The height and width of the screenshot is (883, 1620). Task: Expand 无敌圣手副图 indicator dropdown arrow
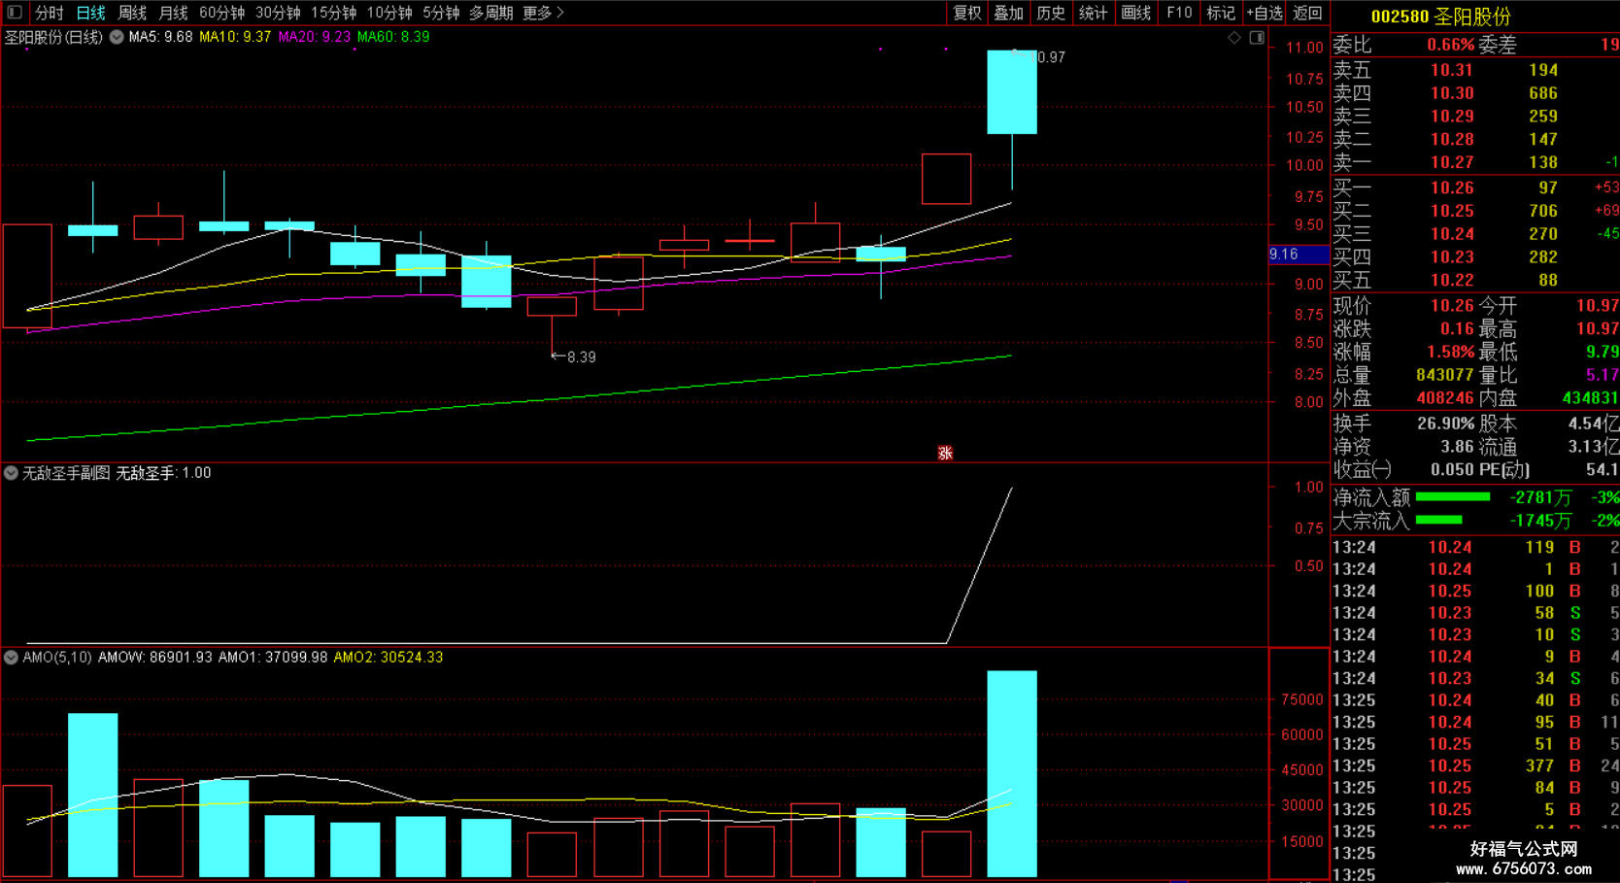(11, 473)
